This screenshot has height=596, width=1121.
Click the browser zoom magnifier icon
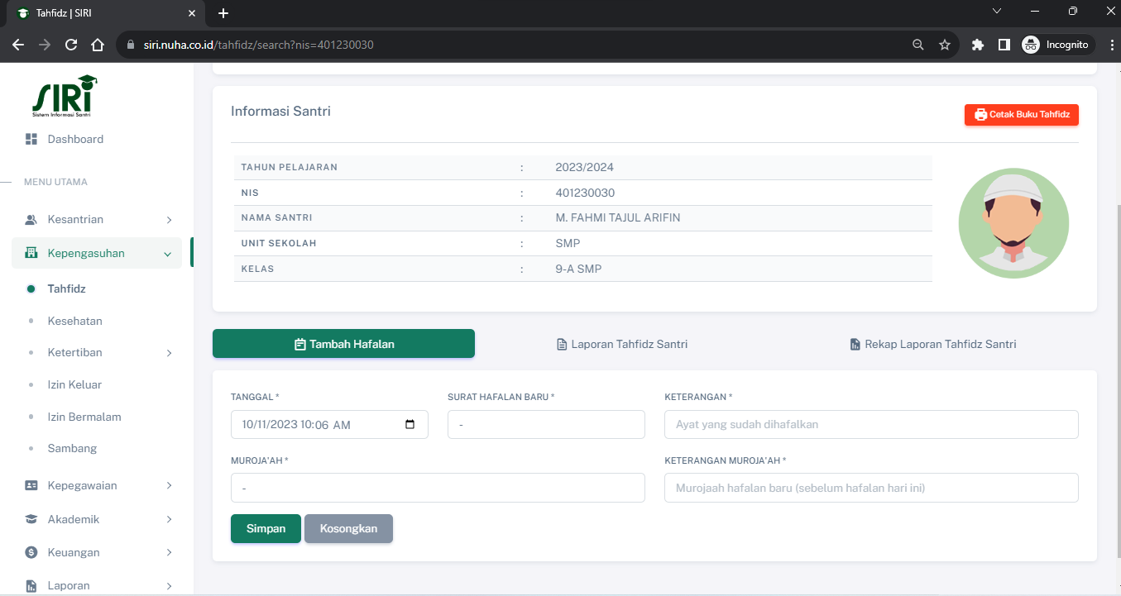pyautogui.click(x=917, y=45)
